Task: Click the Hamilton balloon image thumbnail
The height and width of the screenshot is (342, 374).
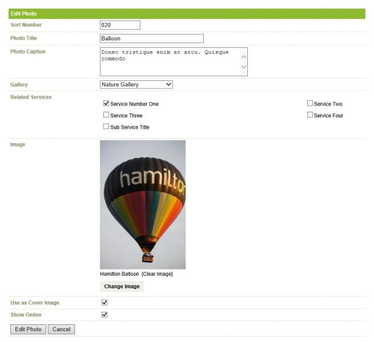Action: pos(143,205)
